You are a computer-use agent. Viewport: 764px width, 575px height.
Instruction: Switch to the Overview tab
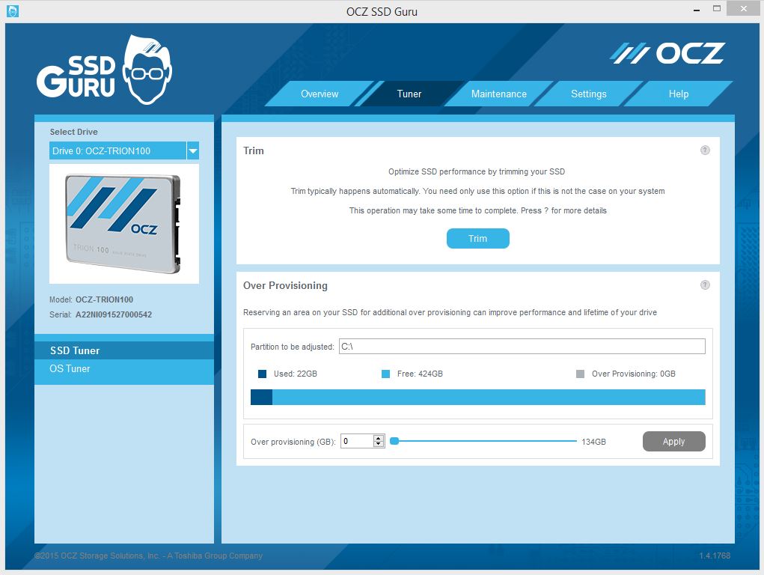coord(320,94)
